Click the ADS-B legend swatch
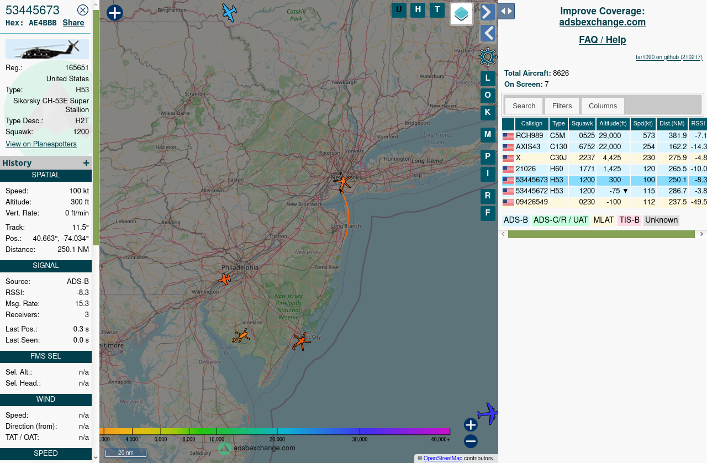Image resolution: width=707 pixels, height=463 pixels. pos(516,220)
